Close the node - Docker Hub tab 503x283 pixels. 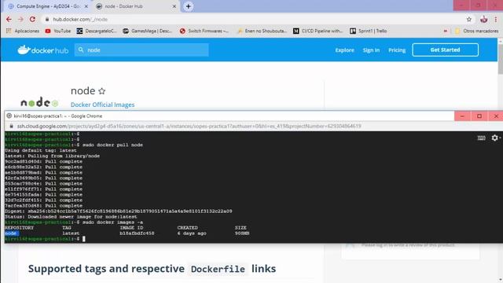[x=174, y=6]
